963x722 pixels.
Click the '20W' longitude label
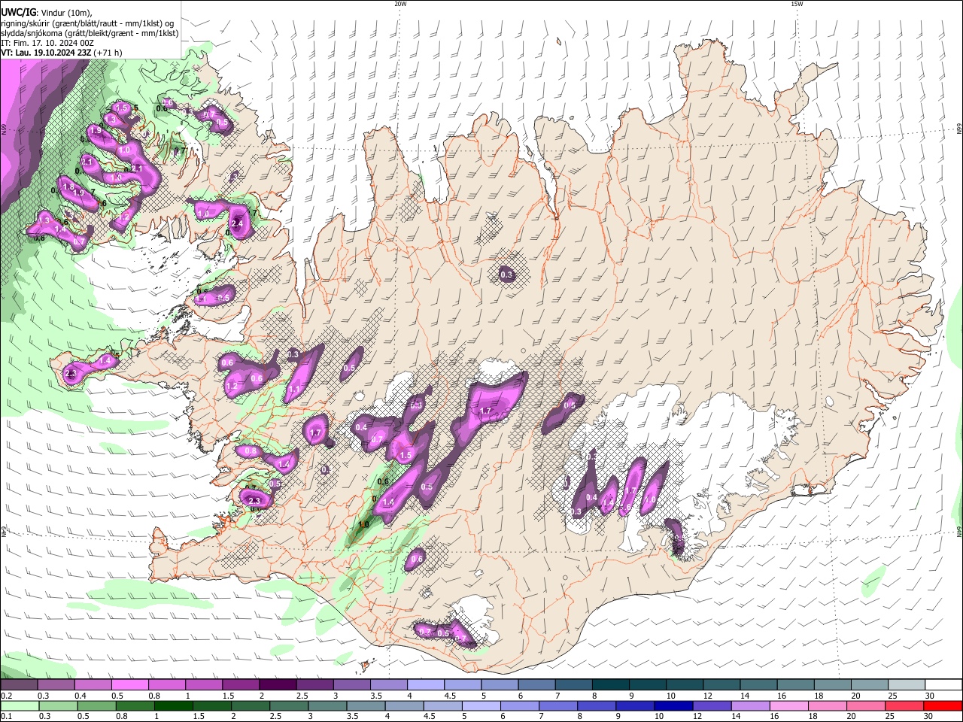(x=400, y=4)
